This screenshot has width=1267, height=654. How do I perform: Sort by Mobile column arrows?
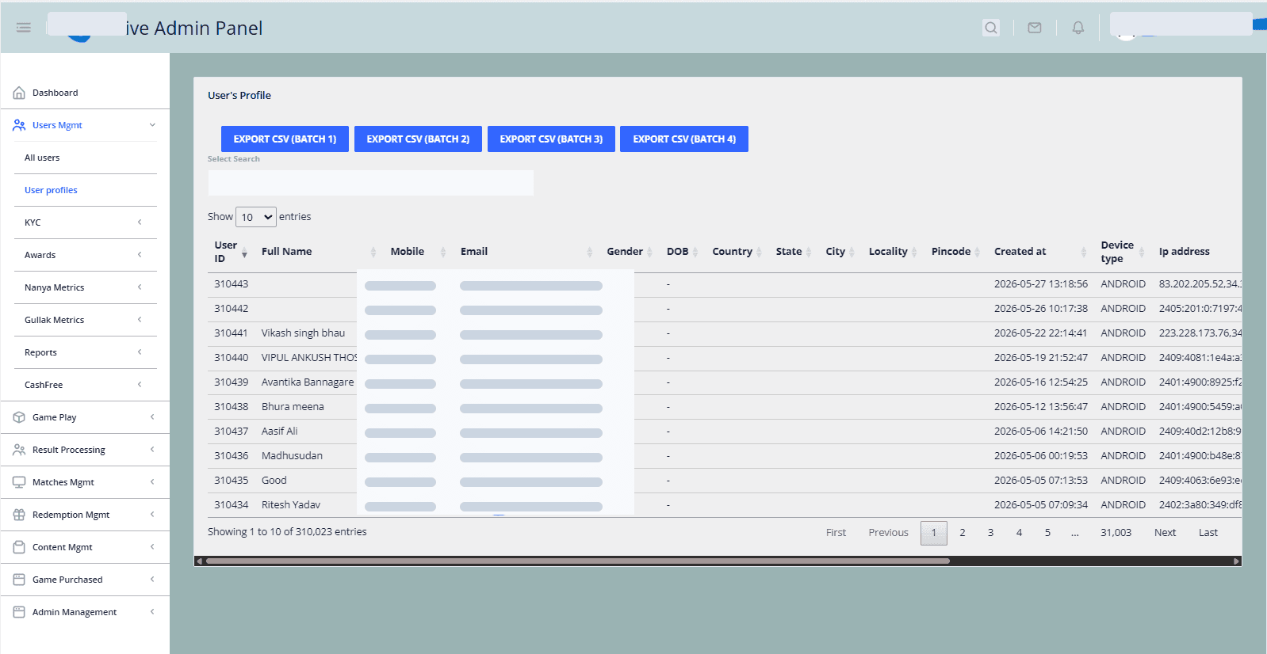coord(443,252)
